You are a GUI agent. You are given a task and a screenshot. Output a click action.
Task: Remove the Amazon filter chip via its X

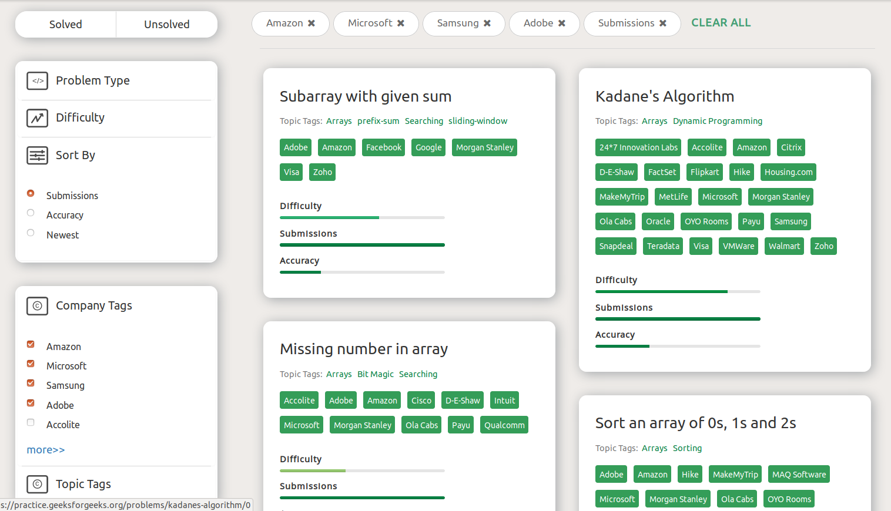tap(311, 23)
